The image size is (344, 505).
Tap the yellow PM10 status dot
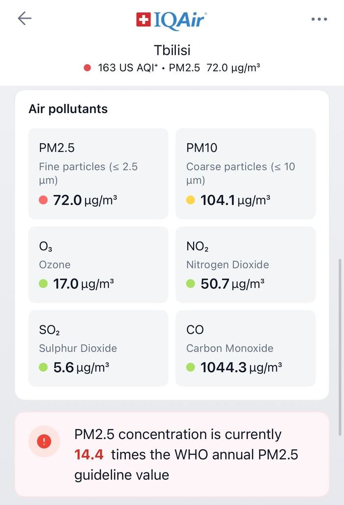(191, 200)
